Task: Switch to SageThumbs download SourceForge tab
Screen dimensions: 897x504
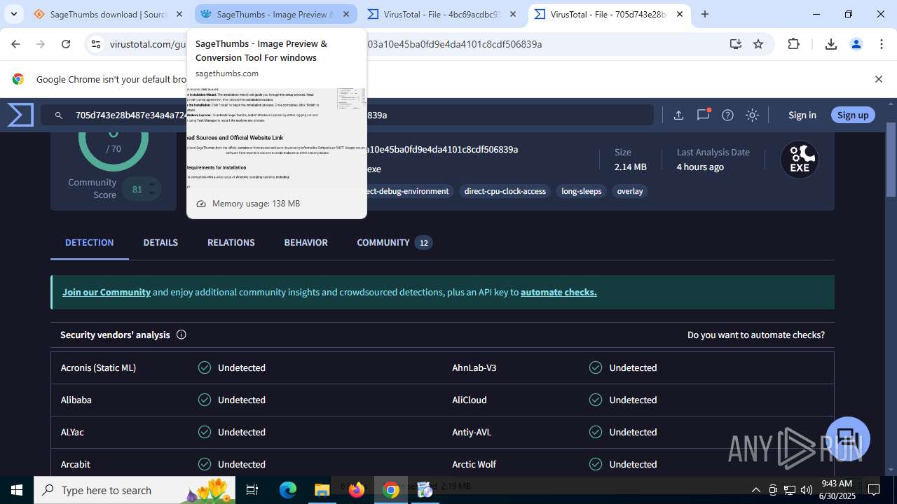Action: pyautogui.click(x=108, y=14)
